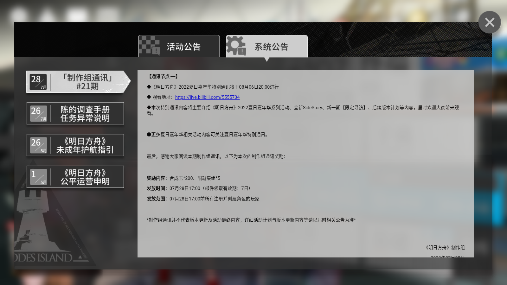Click the disclaimer line starting with *制作组通讯
The image size is (507, 285).
pyautogui.click(x=251, y=220)
